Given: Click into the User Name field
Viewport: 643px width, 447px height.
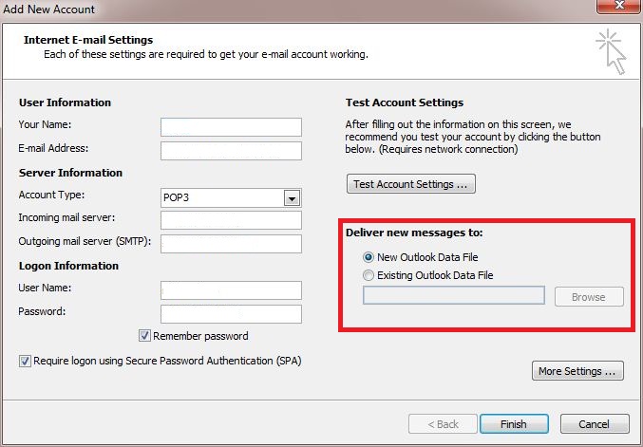Looking at the screenshot, I should tap(231, 290).
